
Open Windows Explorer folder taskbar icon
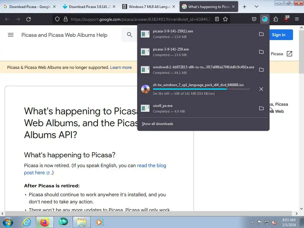pos(82,222)
